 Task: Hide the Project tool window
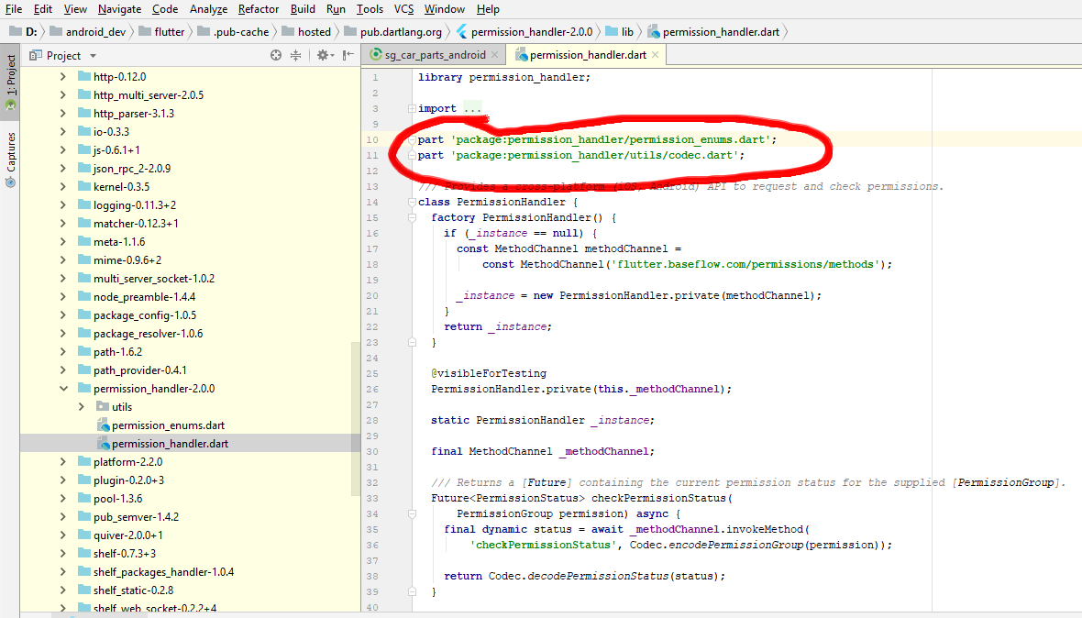[347, 55]
